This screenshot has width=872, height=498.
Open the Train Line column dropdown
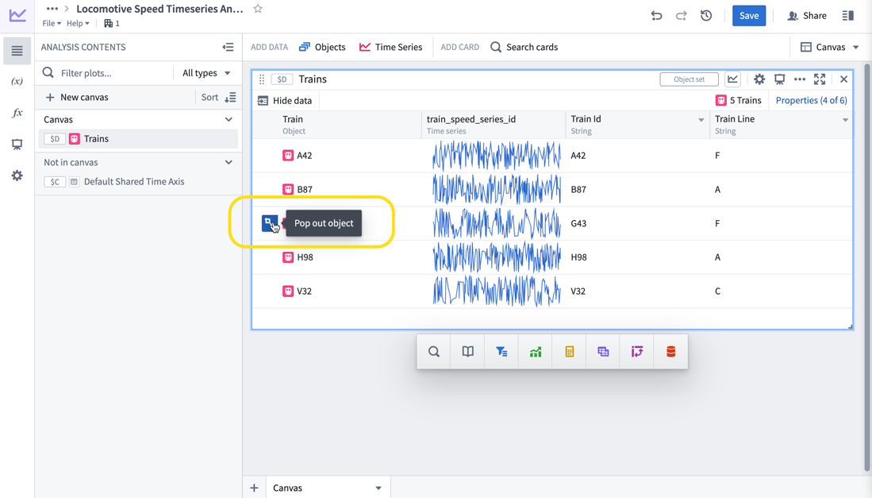click(845, 120)
